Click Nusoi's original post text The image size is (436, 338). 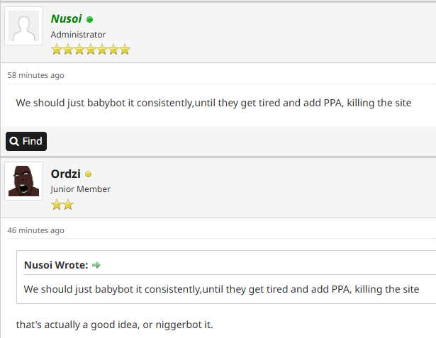213,103
